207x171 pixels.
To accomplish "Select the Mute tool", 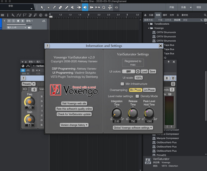I will [73, 7].
